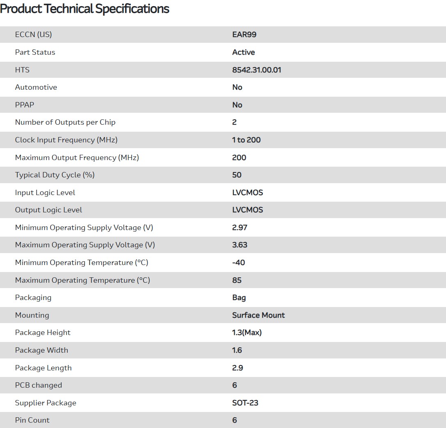The image size is (446, 428).
Task: Click the Typical Duty Cycle (%) label
Action: (x=55, y=175)
